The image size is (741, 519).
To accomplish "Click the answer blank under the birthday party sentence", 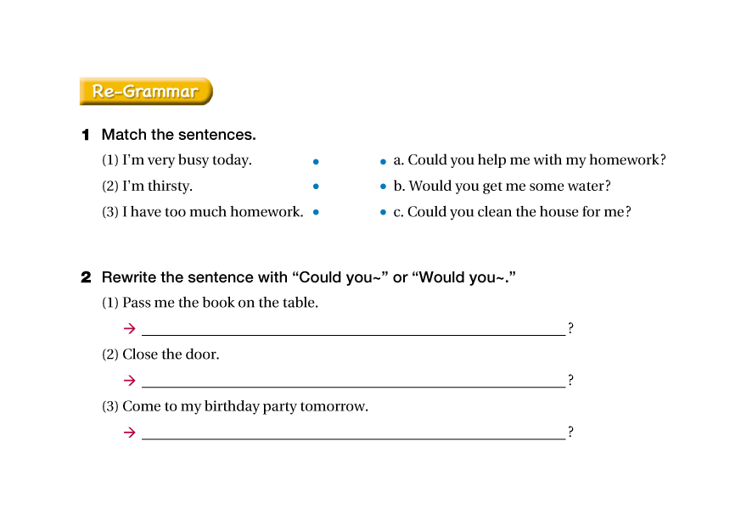I will click(353, 432).
